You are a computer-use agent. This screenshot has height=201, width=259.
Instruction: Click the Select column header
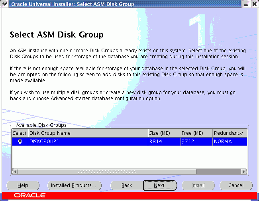tap(20, 133)
